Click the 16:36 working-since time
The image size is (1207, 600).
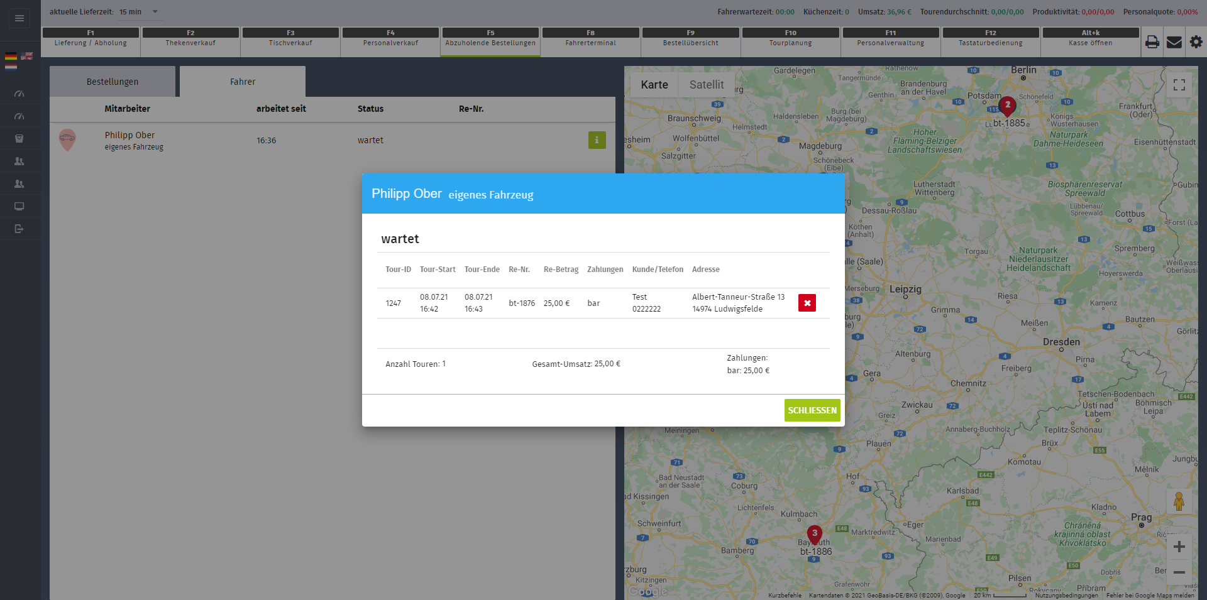[x=266, y=140]
